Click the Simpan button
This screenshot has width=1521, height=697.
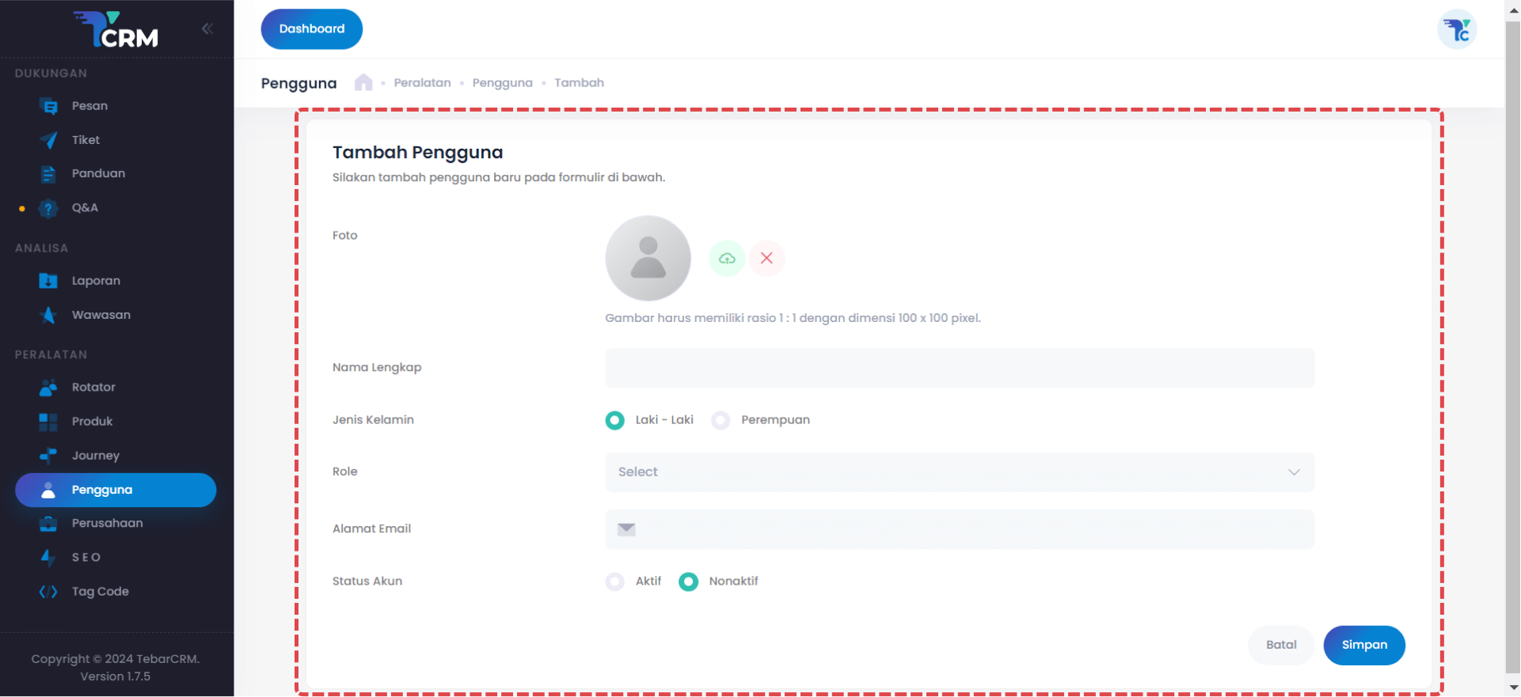1363,646
